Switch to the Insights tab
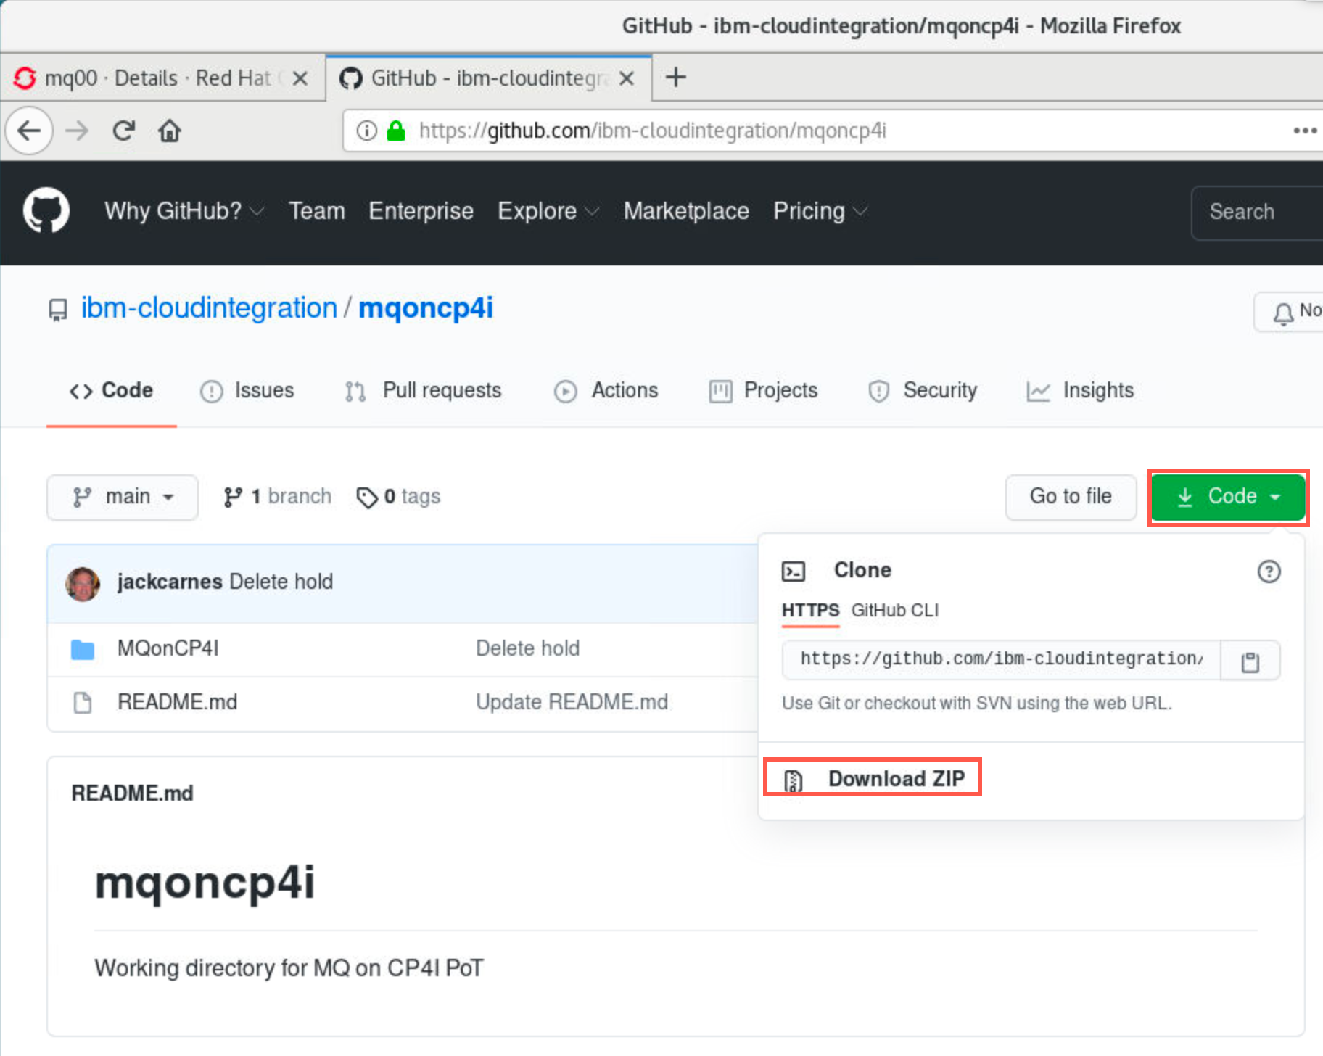The image size is (1323, 1056). [1081, 391]
